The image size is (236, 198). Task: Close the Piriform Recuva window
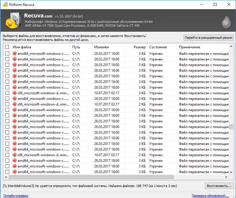coord(229,4)
